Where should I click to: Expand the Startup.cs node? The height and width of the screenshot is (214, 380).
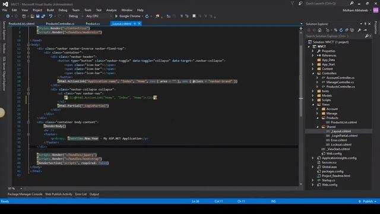(313, 180)
